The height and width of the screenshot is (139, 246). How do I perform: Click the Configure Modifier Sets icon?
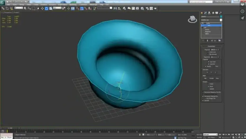(220, 40)
